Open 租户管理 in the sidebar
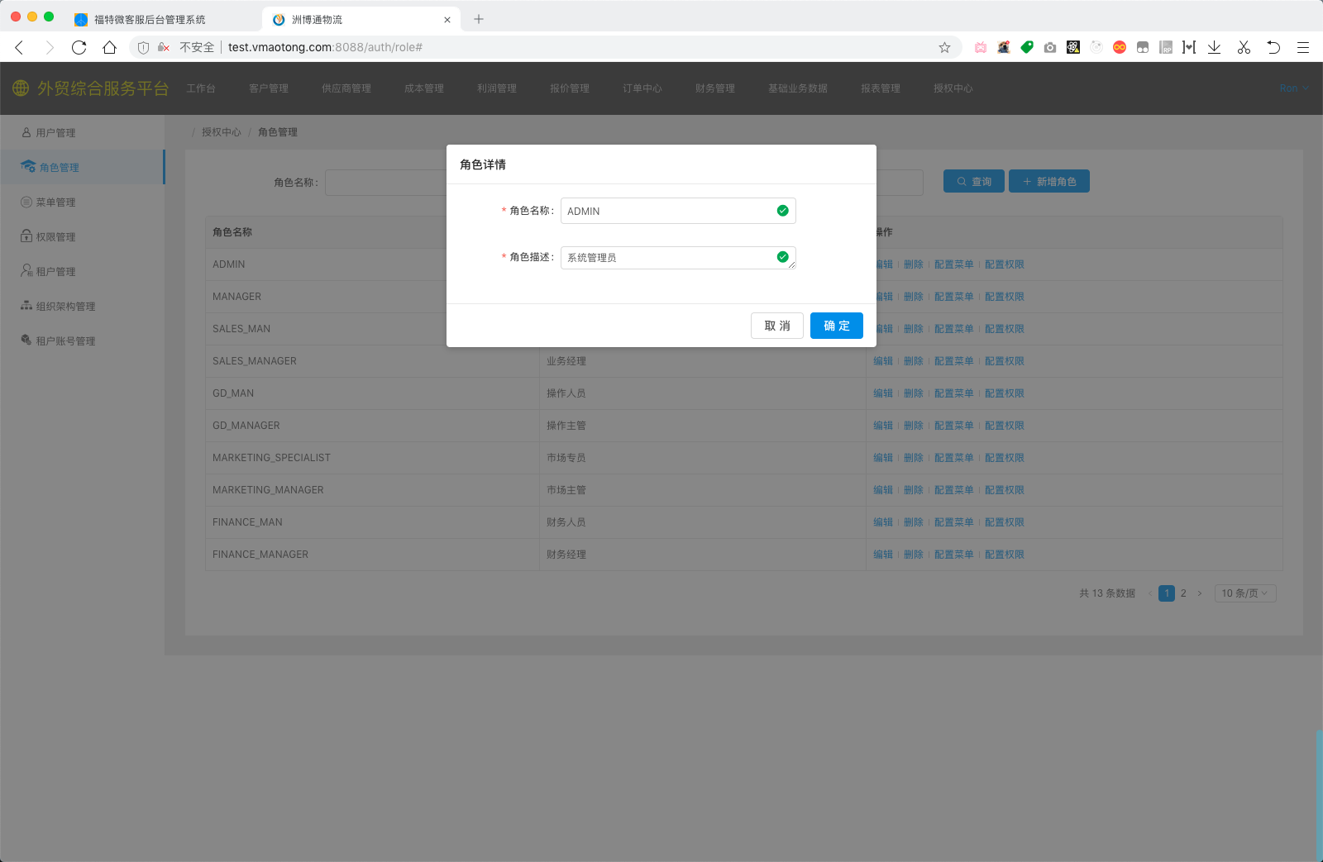This screenshot has height=862, width=1323. tap(82, 271)
